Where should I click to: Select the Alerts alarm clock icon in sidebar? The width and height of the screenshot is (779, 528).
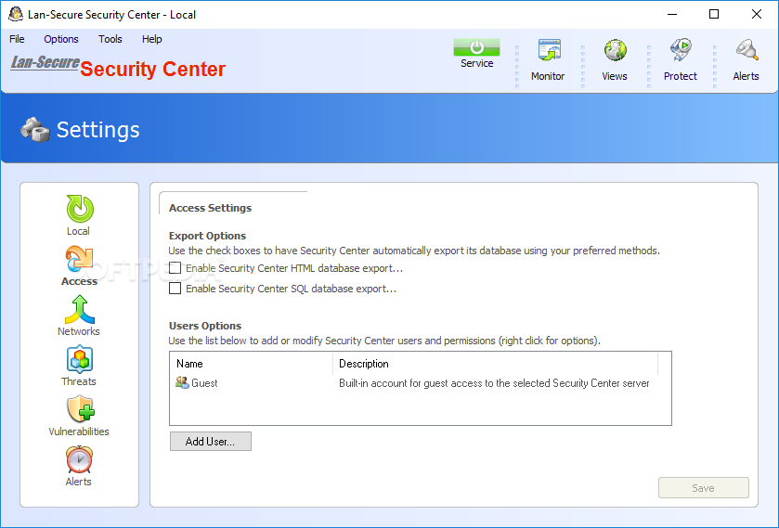click(79, 459)
